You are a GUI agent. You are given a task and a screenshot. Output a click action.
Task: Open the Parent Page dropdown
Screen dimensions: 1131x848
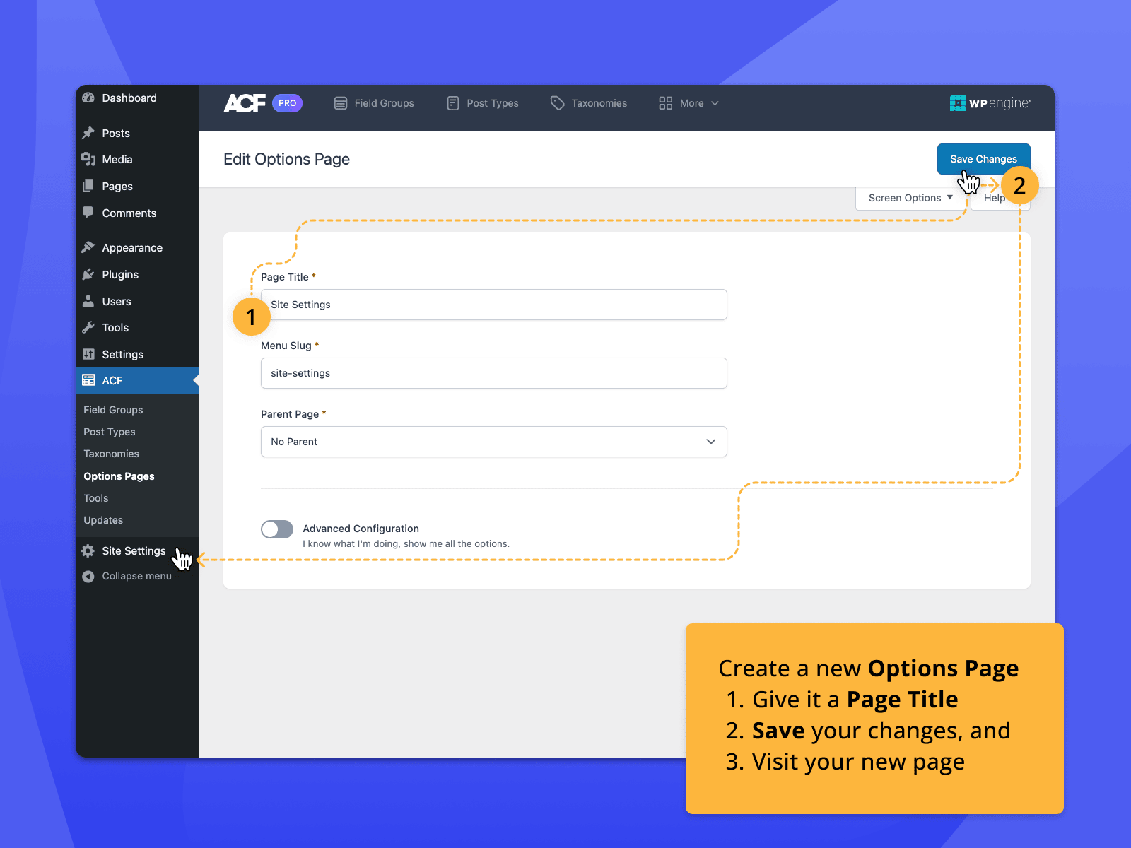(493, 442)
